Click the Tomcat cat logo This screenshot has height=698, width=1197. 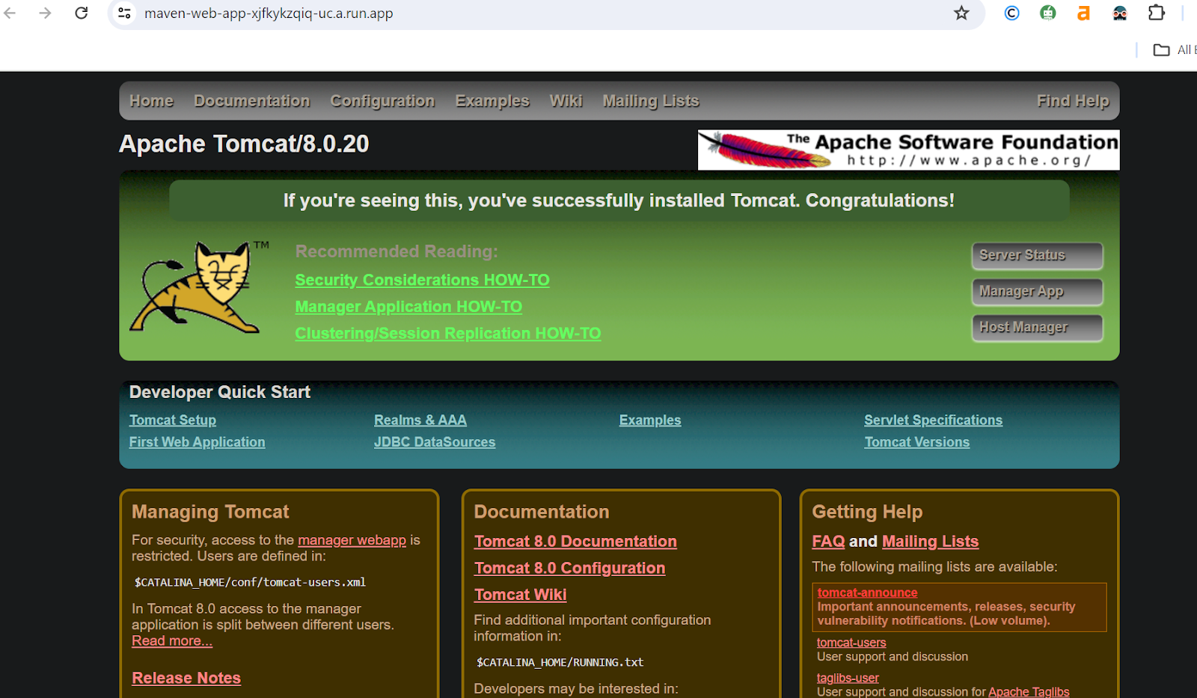pos(198,287)
